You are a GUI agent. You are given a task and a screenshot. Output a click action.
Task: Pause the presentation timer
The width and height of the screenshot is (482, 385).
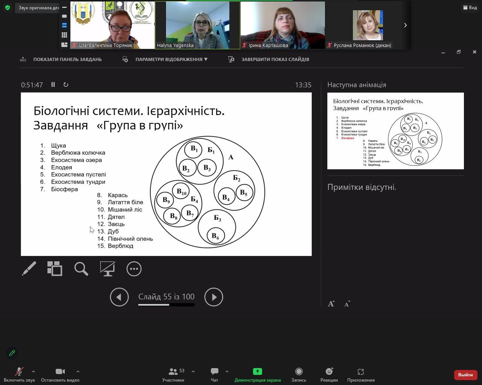53,85
